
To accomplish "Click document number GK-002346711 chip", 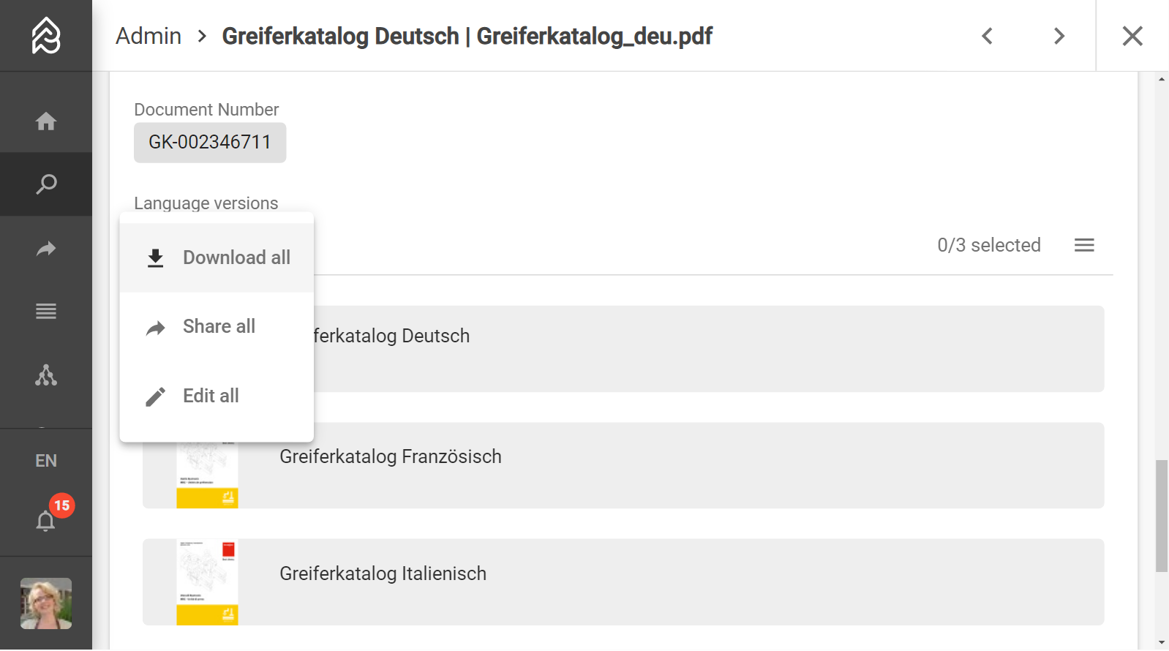I will [x=210, y=143].
